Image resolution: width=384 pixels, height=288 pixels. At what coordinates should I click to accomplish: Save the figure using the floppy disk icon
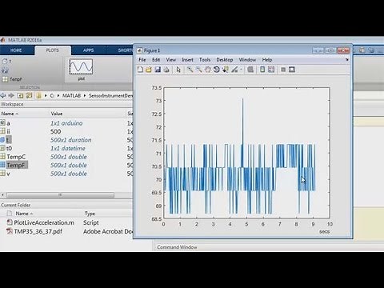158,70
